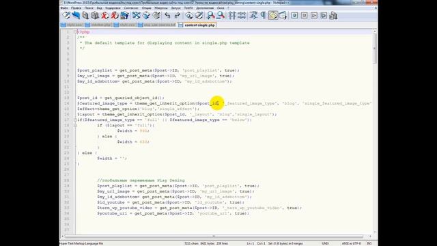Viewport: 437px width, 246px height.
Task: Paste clipboard using the toolbar icon
Action: (x=156, y=16)
